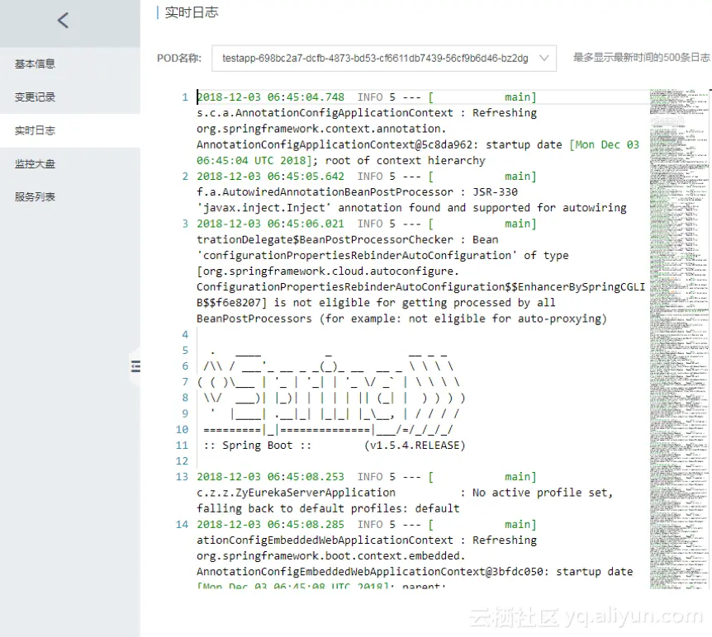Click the '(v1.5.4.RELEASE)' version text

(x=415, y=446)
